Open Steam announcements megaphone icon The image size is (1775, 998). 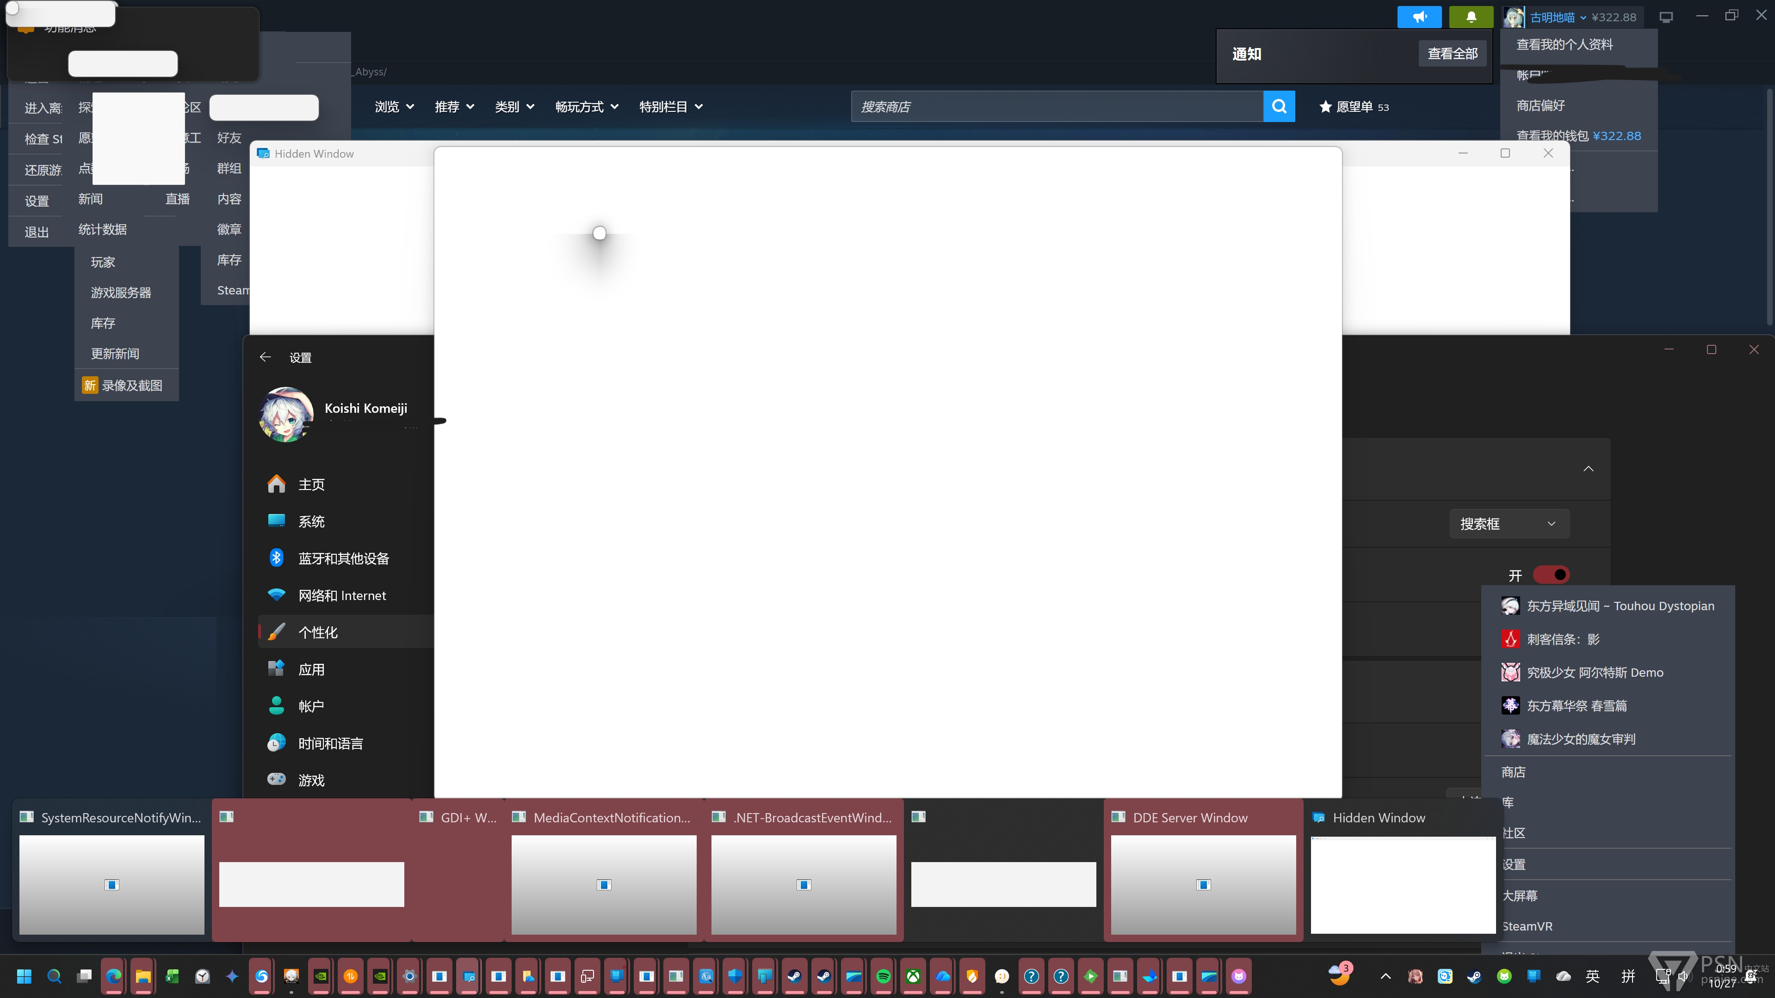(1419, 17)
